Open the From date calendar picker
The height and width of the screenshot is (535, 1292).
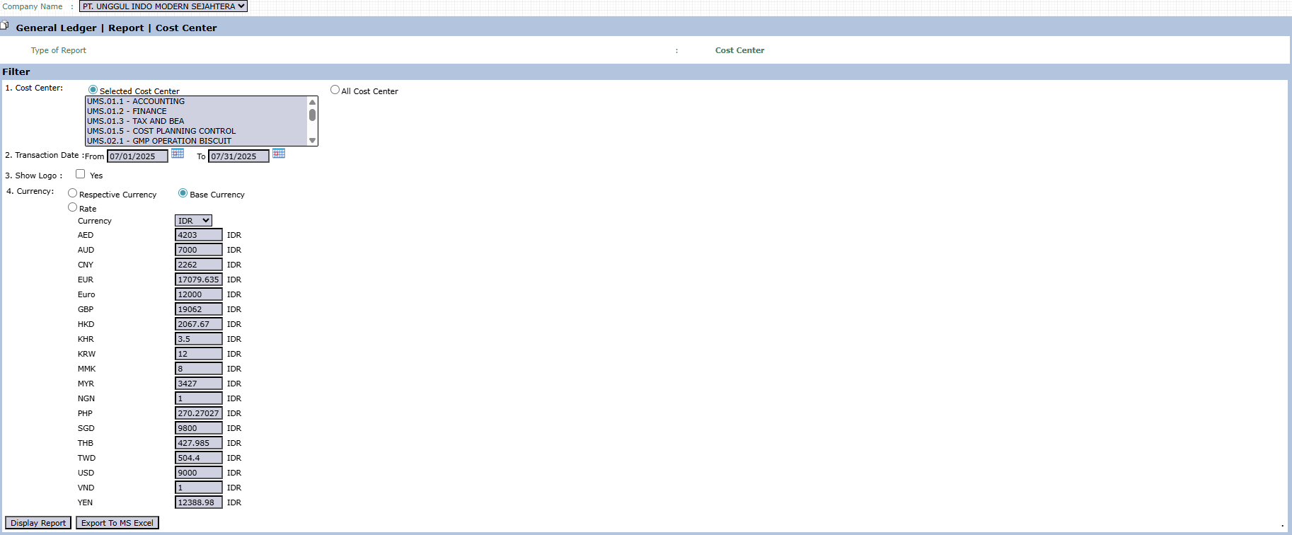tap(178, 154)
